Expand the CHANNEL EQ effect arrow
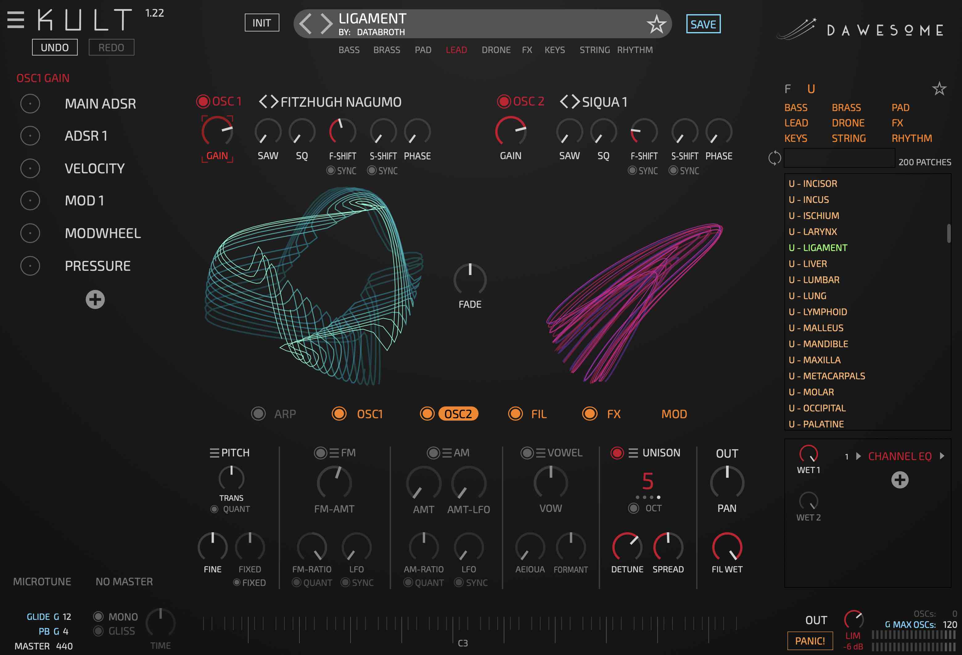Viewport: 962px width, 655px height. click(x=942, y=456)
